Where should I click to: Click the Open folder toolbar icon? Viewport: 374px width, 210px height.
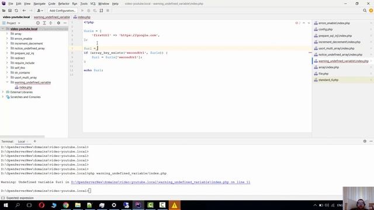pyautogui.click(x=4, y=10)
